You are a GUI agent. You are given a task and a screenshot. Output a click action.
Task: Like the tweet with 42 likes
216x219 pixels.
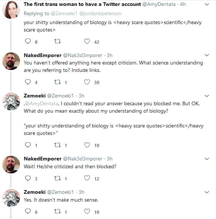(87, 42)
